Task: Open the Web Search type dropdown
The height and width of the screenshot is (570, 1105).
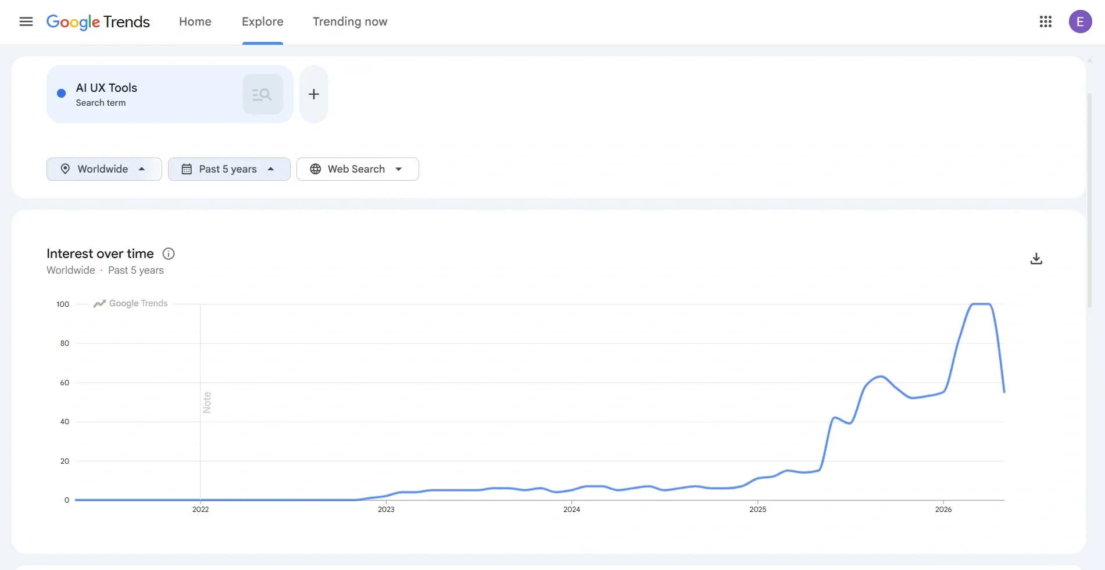Action: pos(357,169)
